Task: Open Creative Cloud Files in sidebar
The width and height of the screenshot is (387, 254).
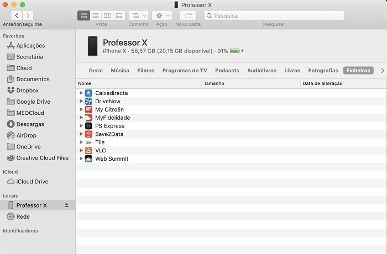Action: (38, 158)
